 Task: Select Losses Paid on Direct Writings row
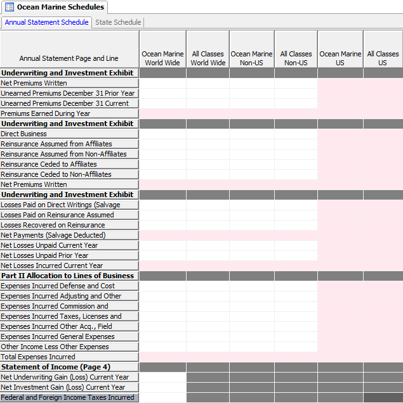coord(69,205)
